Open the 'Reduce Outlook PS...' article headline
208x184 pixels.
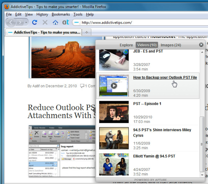[x=61, y=111]
